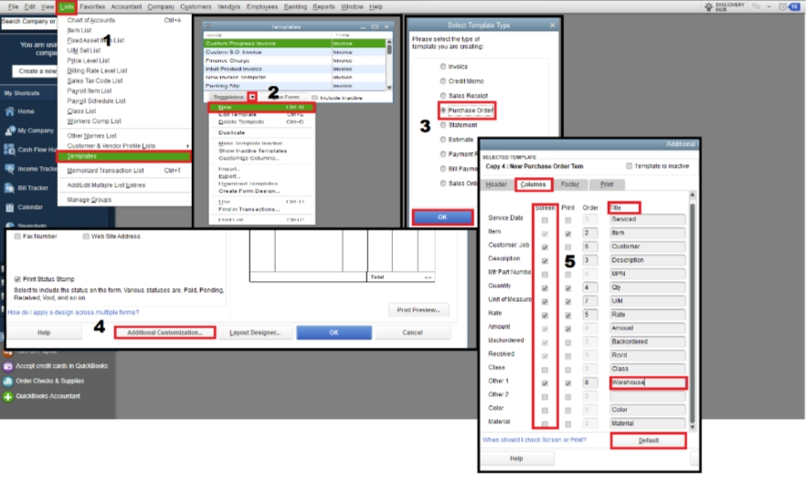Switch to the Header tab
This screenshot has width=806, height=480.
pos(496,184)
